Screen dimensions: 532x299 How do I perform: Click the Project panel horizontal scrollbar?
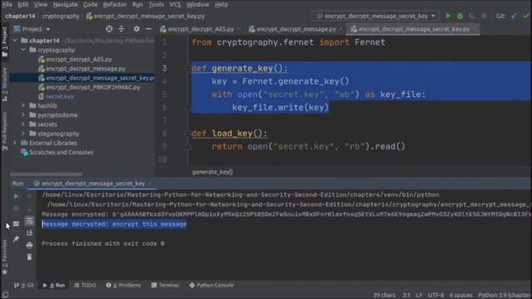[46, 174]
